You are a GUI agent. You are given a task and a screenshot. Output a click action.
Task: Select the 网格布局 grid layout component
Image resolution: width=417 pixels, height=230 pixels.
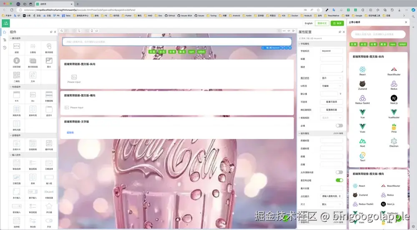click(x=17, y=109)
